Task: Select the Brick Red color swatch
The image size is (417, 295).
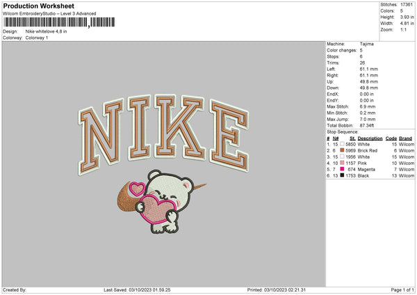Action: [x=342, y=150]
